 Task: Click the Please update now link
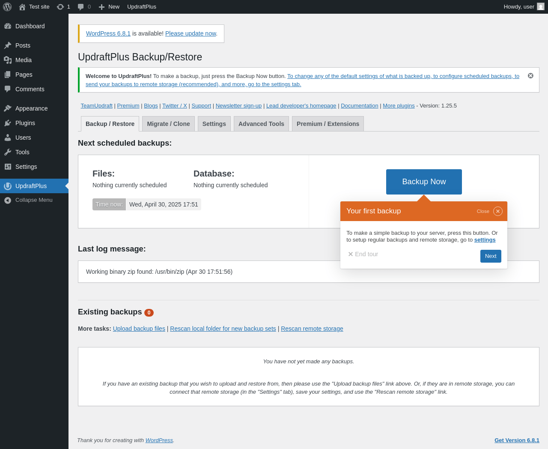pos(191,33)
